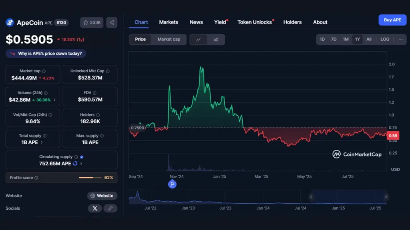Click Volume (24h) info icon
This screenshot has width=410, height=230.
click(x=46, y=93)
